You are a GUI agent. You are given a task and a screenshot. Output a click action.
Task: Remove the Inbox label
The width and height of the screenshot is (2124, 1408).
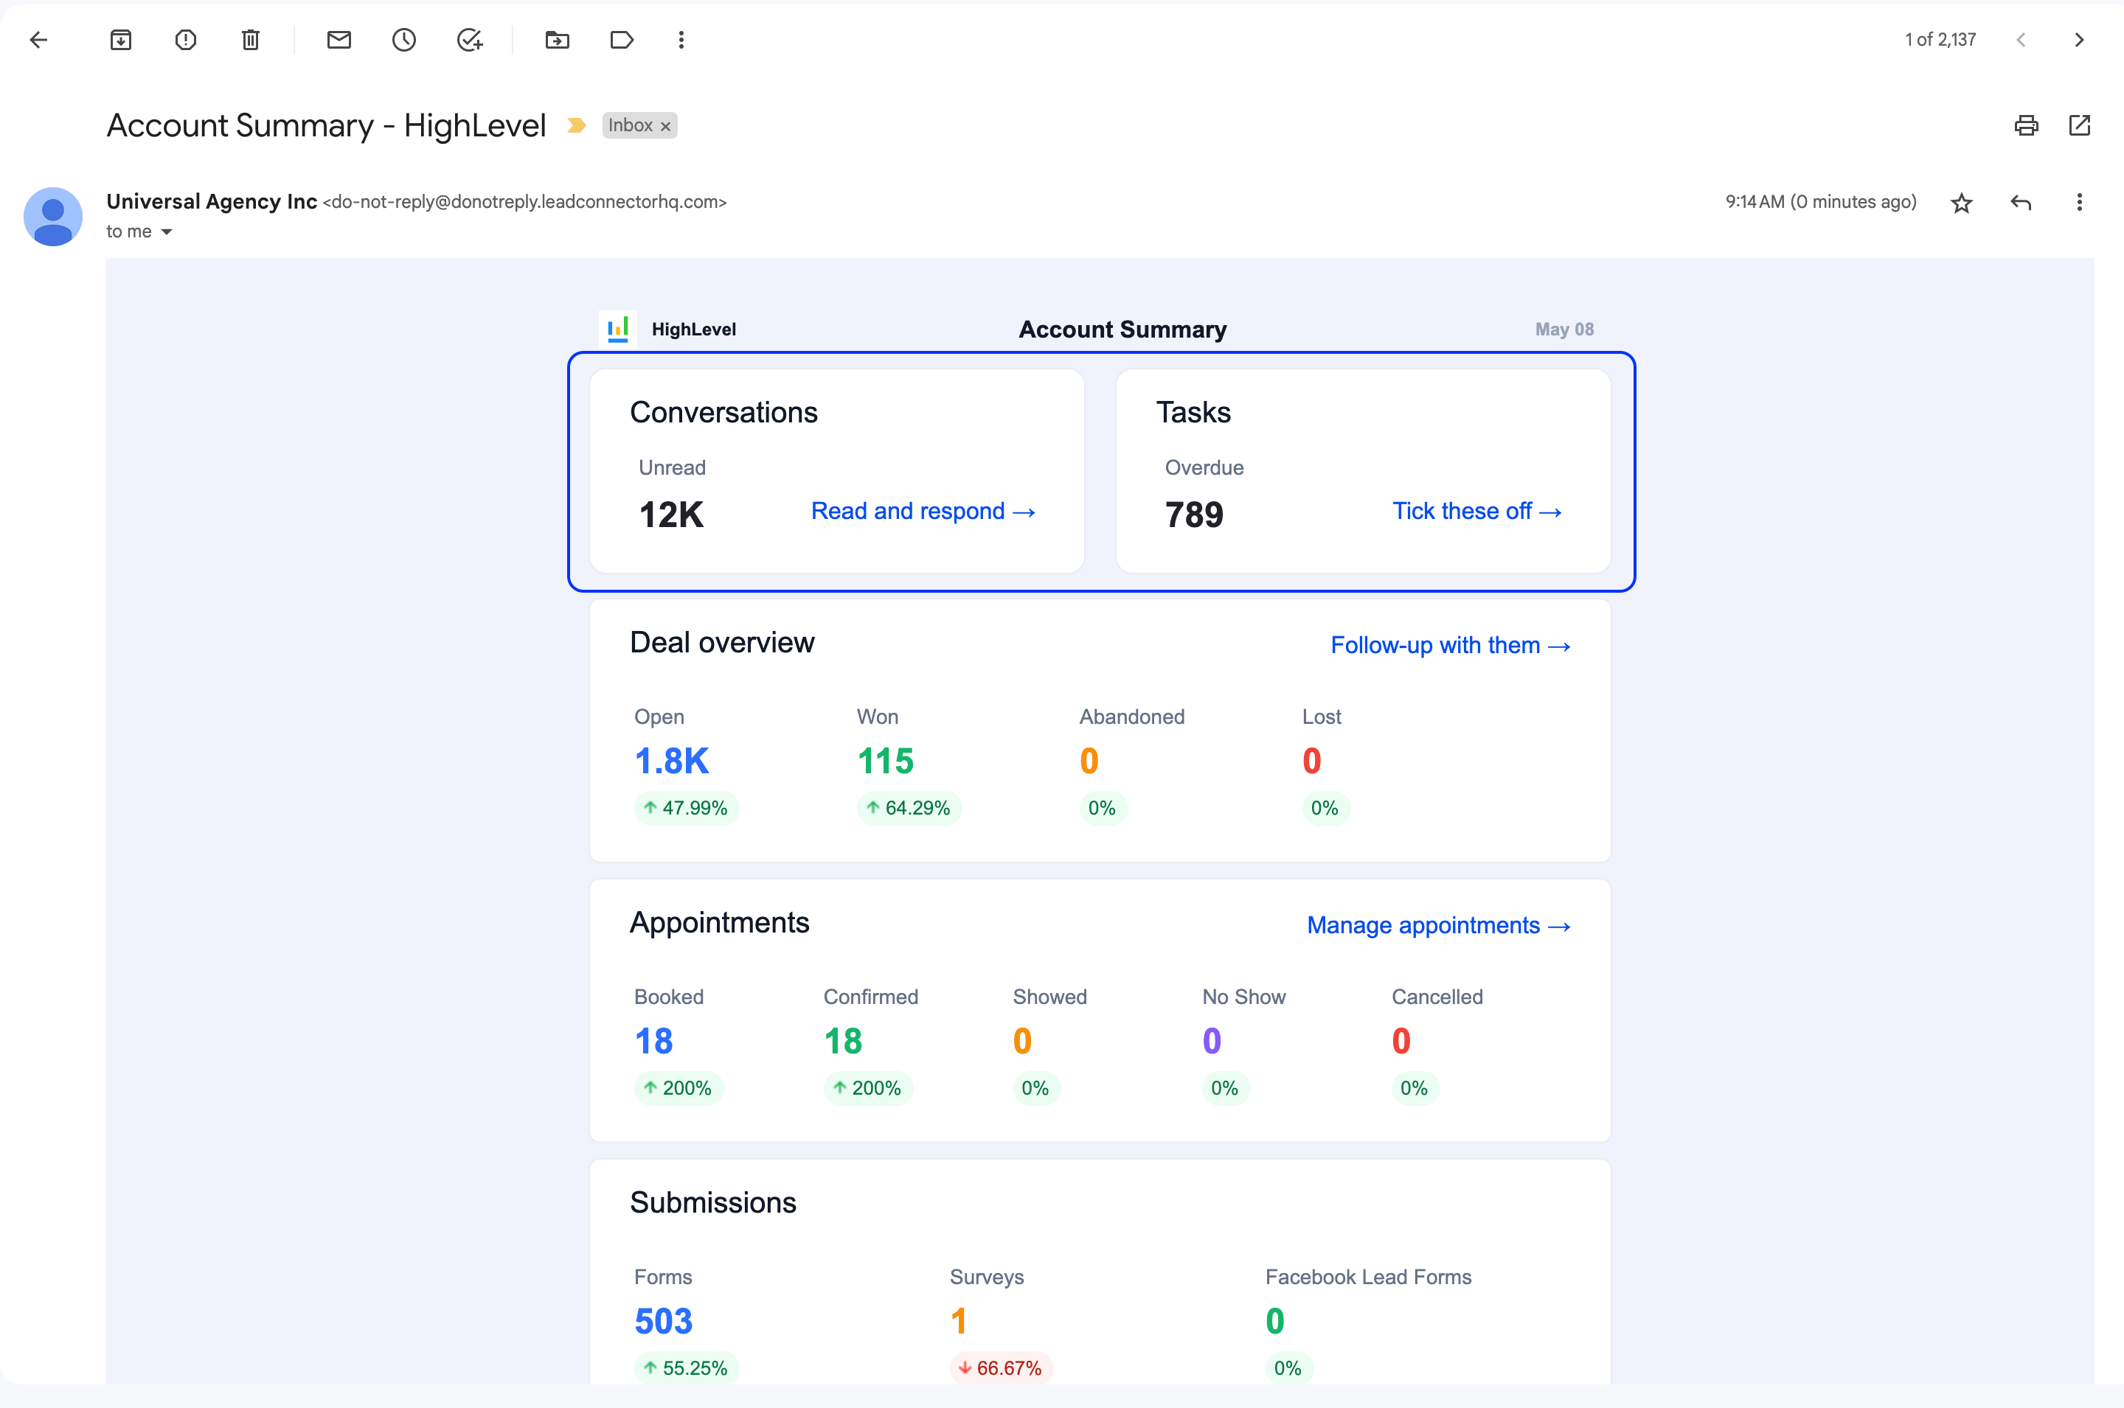click(x=665, y=127)
